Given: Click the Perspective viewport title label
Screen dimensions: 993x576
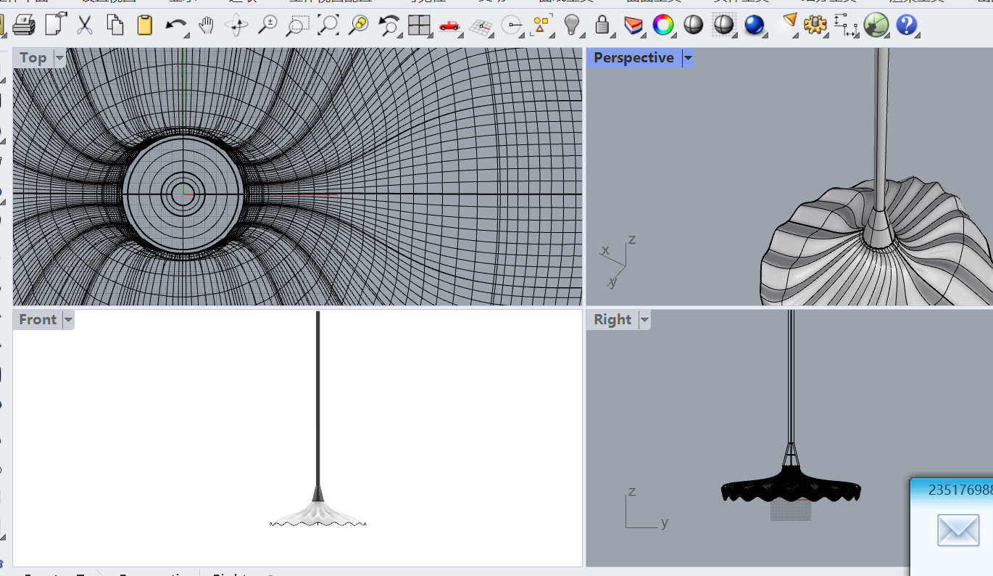Looking at the screenshot, I should pos(633,58).
